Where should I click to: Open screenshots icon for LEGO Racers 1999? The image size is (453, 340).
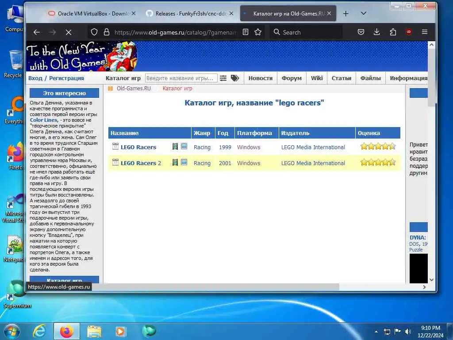coord(184,146)
